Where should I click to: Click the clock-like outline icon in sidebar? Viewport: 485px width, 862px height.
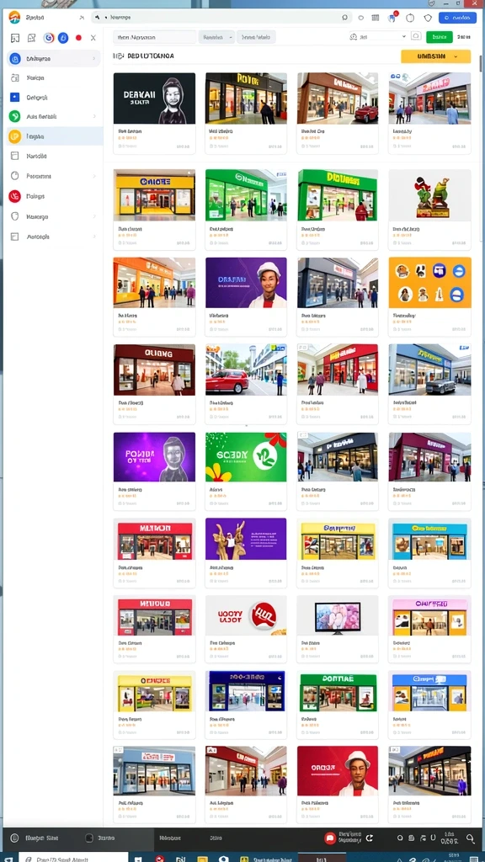(15, 176)
